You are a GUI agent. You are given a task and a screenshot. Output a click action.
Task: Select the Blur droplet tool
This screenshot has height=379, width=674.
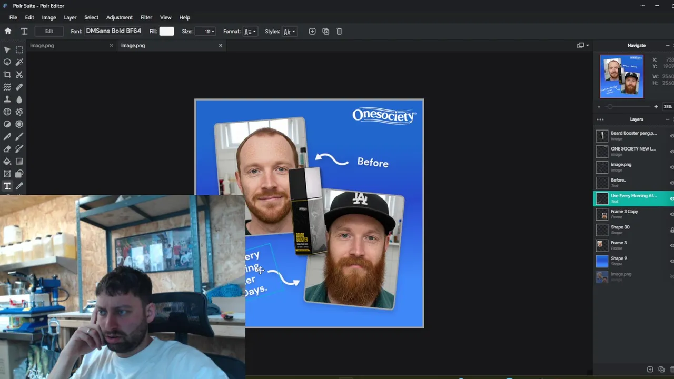click(x=19, y=99)
